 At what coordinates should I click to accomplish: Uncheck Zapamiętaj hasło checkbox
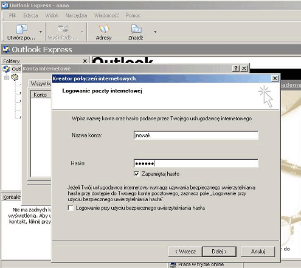pos(136,174)
